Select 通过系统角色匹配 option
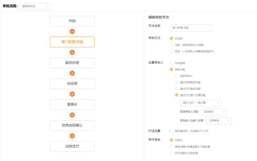 click(177, 82)
